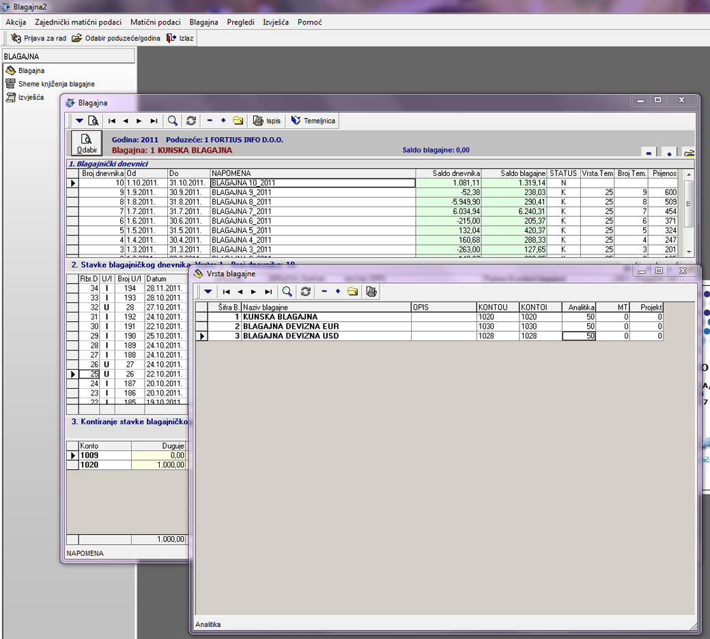710x639 pixels.
Task: Click Odabir poduzeće/godina button
Action: point(116,38)
